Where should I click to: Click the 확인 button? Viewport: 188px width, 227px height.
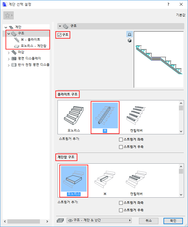[173, 221]
